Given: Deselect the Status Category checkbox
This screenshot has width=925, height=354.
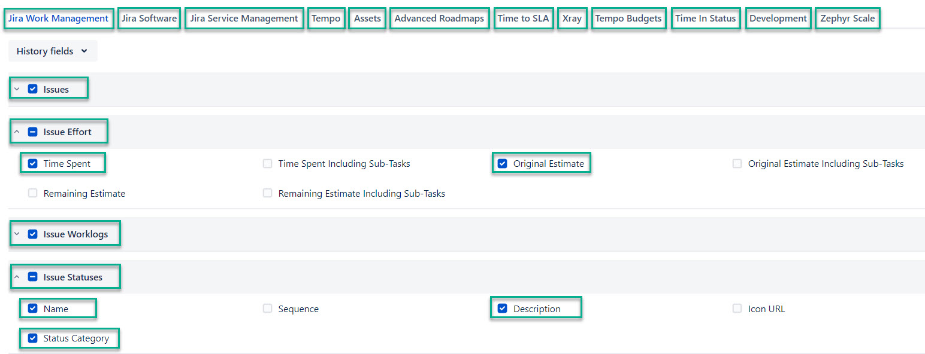Looking at the screenshot, I should pos(33,338).
